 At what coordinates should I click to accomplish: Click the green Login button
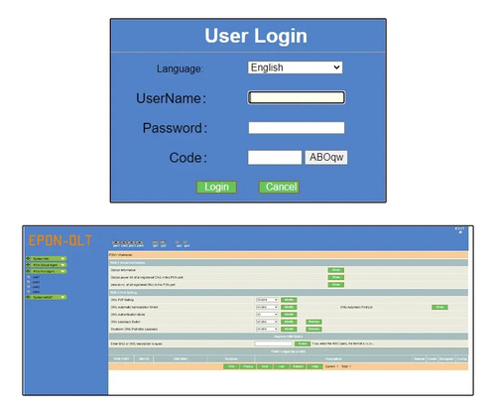216,187
